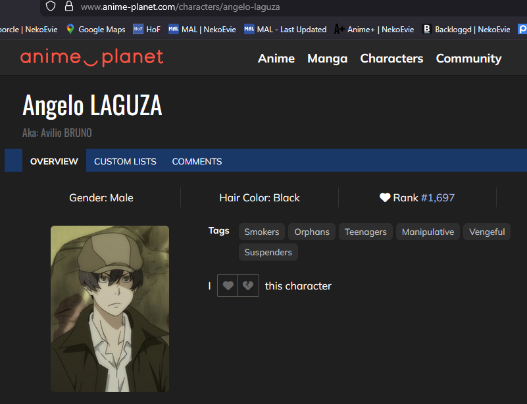Screen dimensions: 527x404
Task: Click the Aka: Avilio BRUNO text
Action: pos(57,133)
